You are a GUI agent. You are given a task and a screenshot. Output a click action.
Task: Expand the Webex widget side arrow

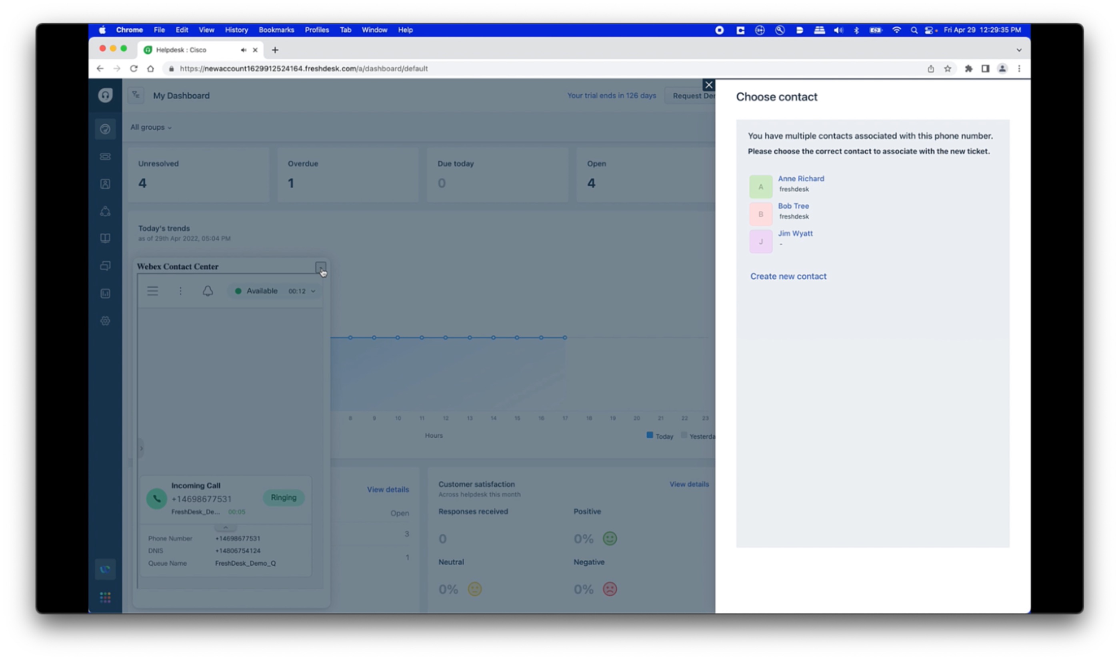142,448
